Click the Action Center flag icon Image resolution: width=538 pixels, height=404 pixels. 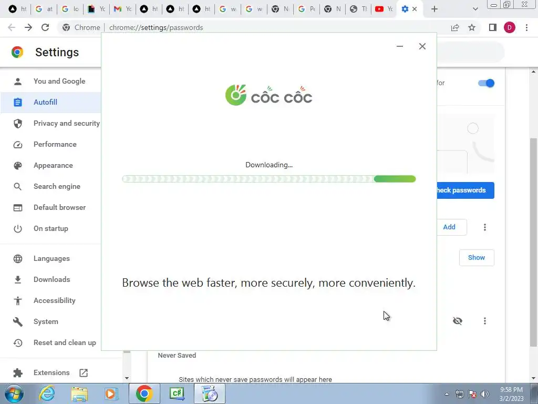472,394
